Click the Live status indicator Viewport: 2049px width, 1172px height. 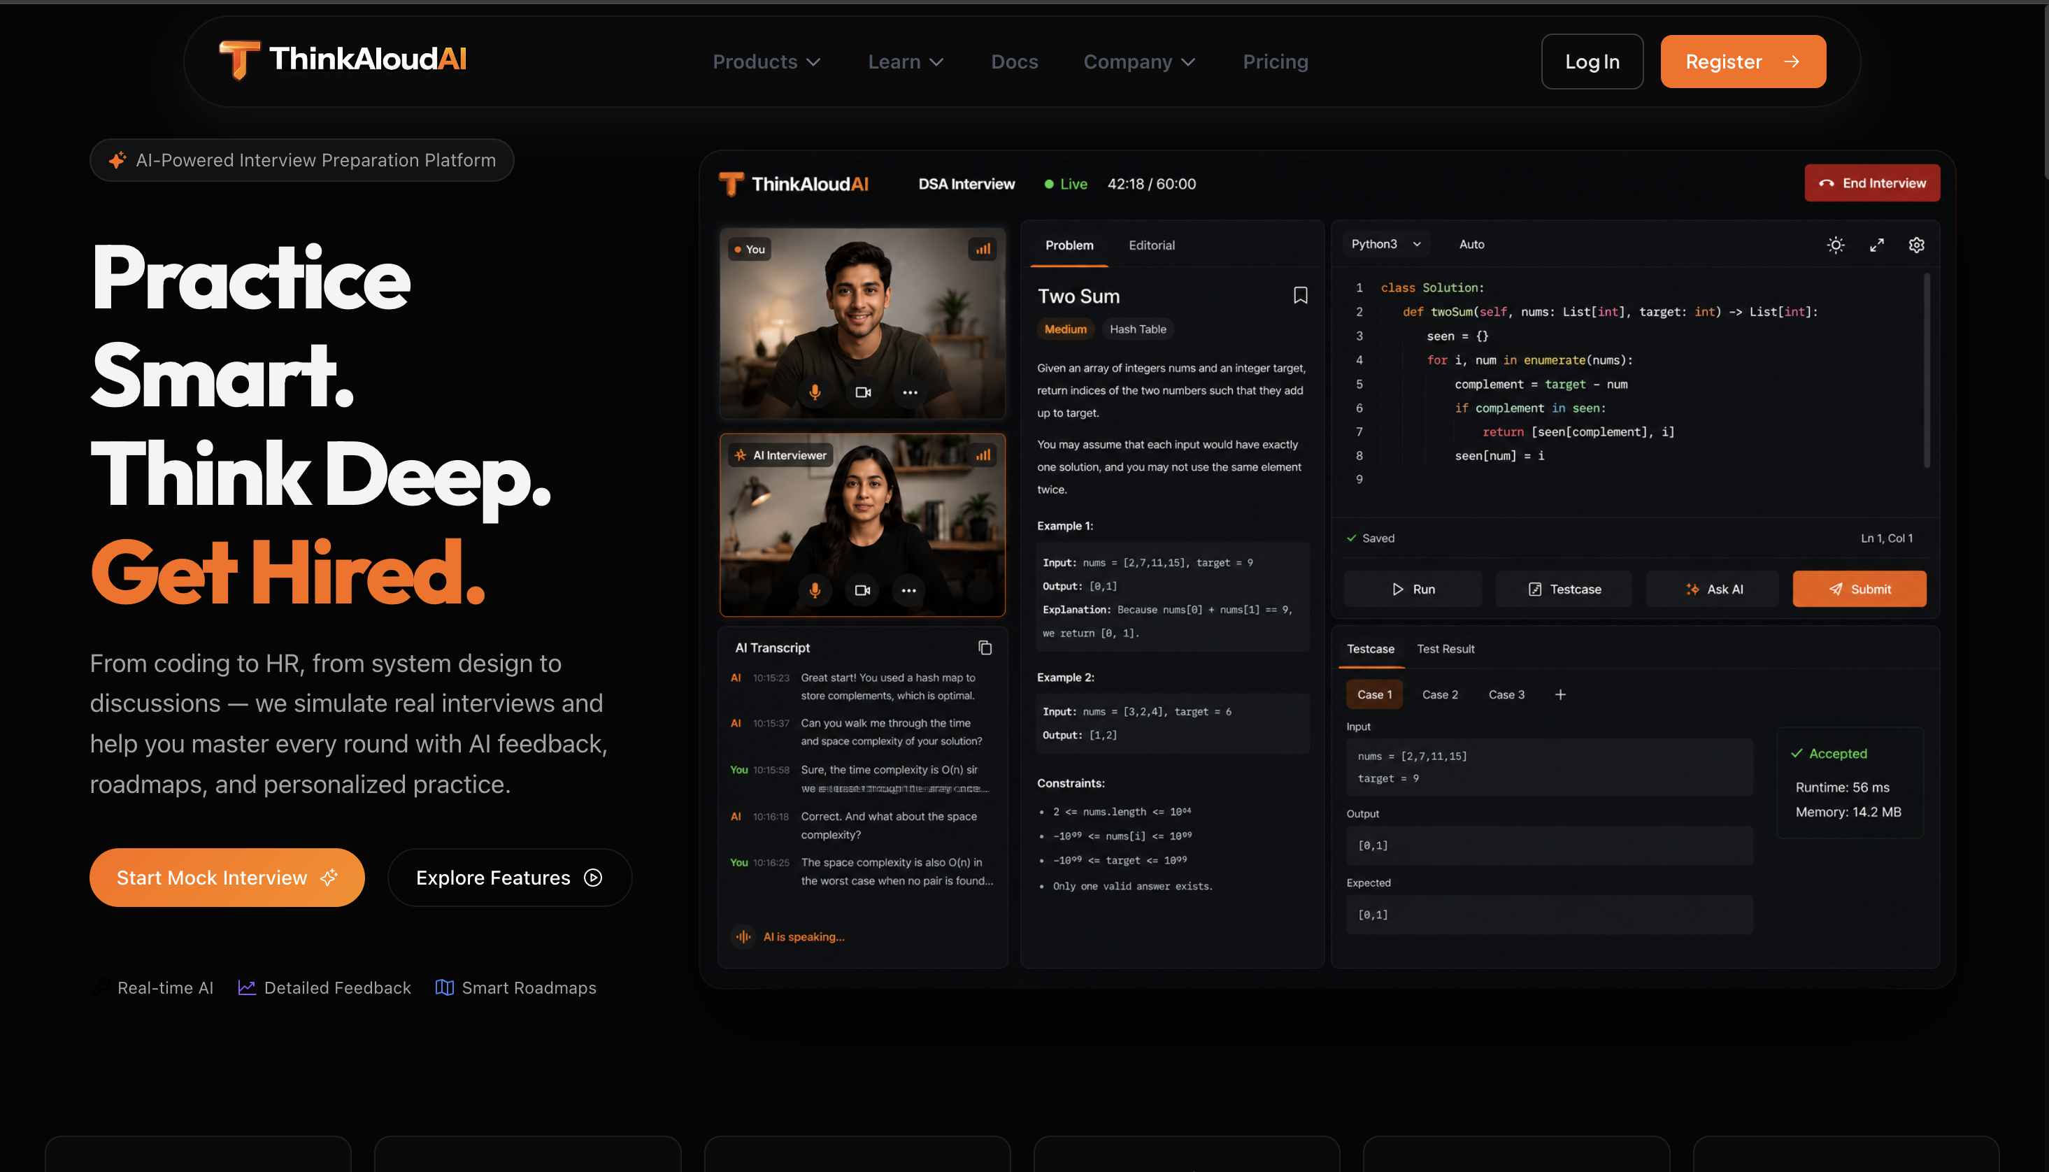[1065, 183]
